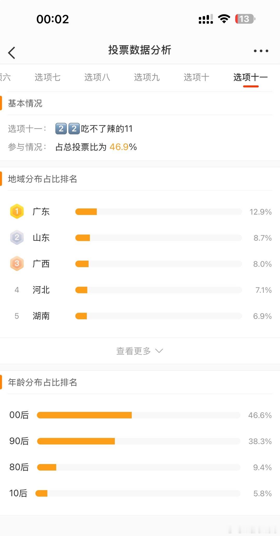280x536 pixels.
Task: Tap the battery indicator icon
Action: point(245,19)
